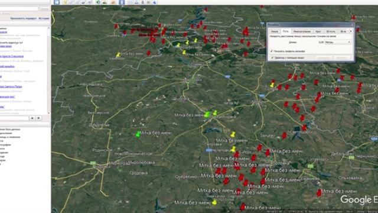Click the Поиск search button
Viewport: 378px width, 213px height.
(45, 9)
